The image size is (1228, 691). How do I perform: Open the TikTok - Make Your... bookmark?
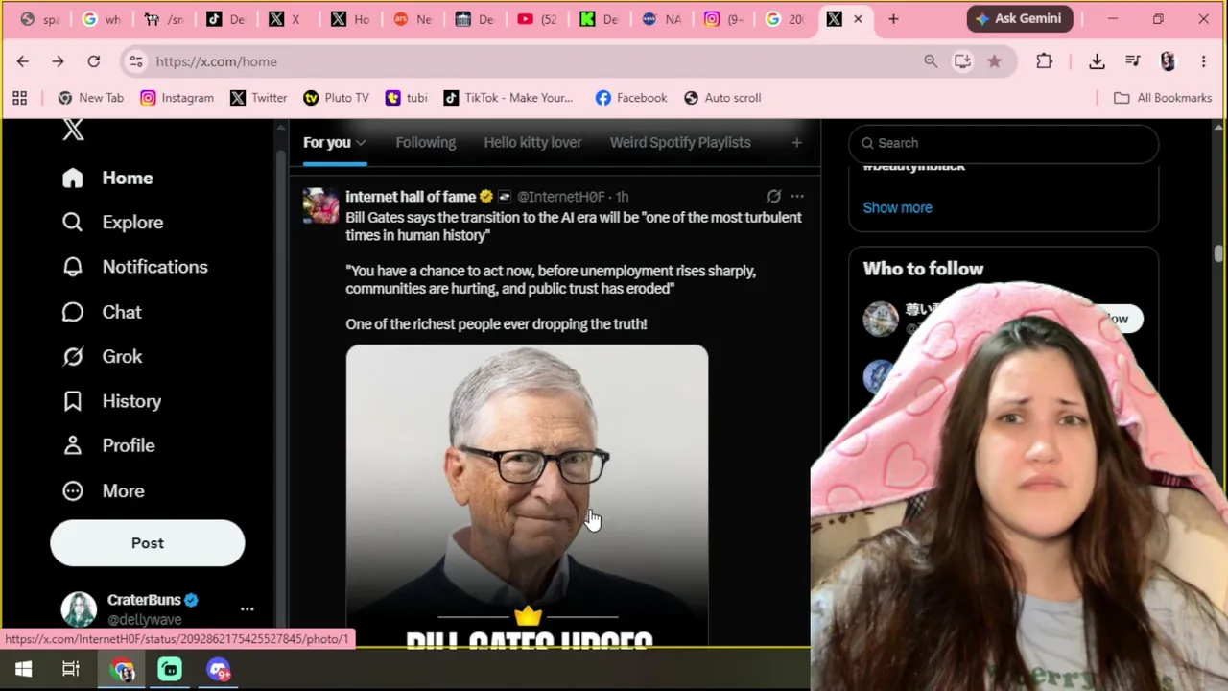tap(508, 98)
